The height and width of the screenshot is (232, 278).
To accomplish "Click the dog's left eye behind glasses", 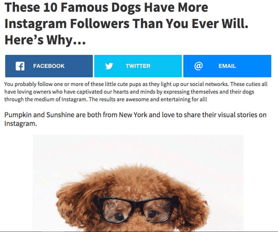I will point(118,216).
